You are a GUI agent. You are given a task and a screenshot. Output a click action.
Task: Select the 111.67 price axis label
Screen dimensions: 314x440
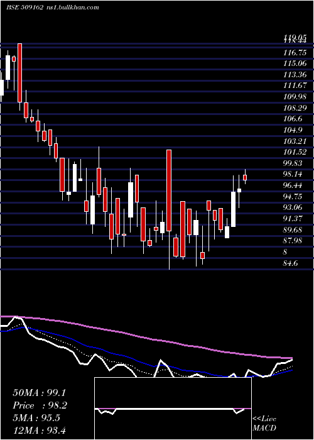coord(295,85)
